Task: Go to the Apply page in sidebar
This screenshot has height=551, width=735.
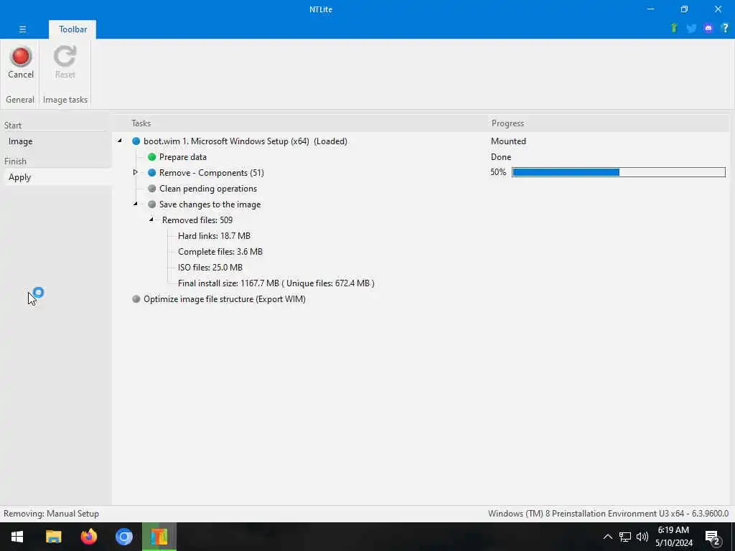Action: 19,178
